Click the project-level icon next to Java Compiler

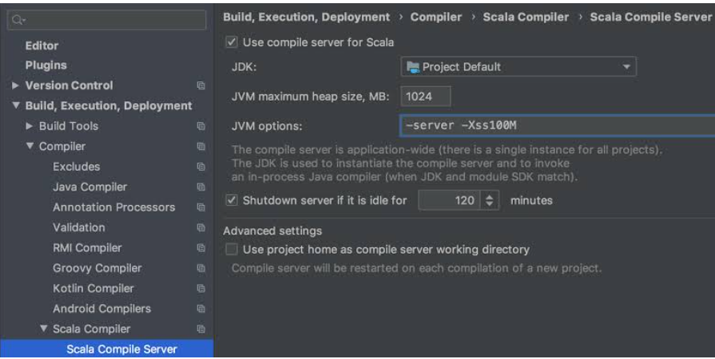click(201, 187)
